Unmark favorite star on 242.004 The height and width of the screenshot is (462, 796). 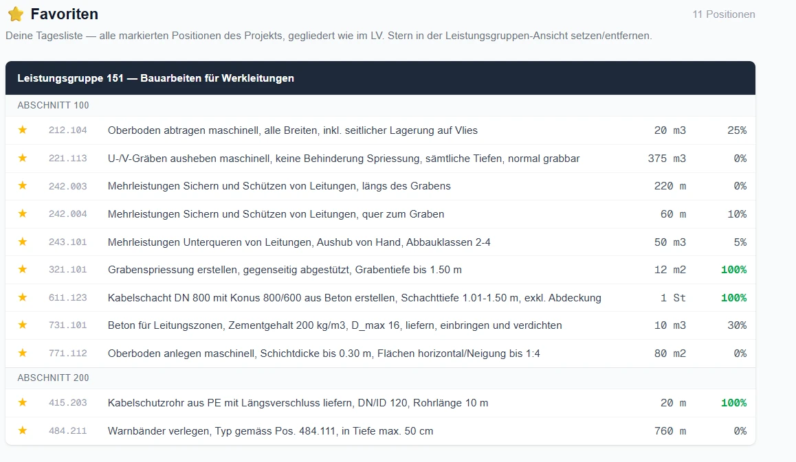pos(22,213)
